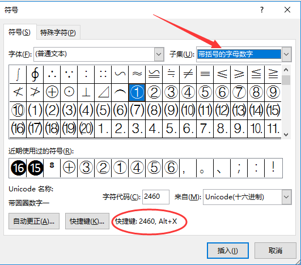Pick the recent semicolon symbol

coord(239,168)
